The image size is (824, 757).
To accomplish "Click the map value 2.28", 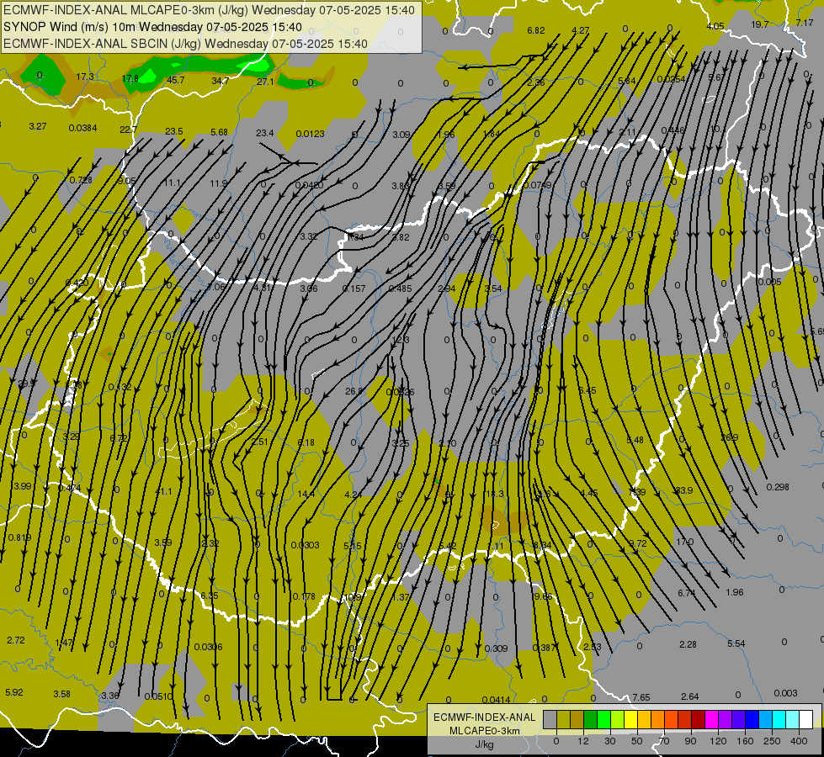I will coord(688,644).
